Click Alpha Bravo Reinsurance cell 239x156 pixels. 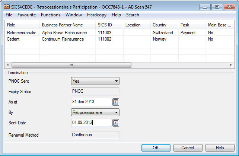point(68,33)
